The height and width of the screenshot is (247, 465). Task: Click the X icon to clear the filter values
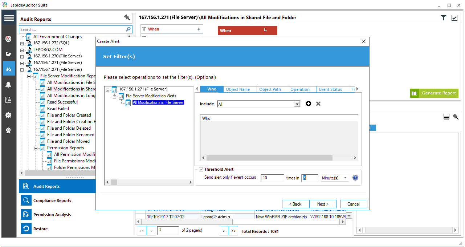(318, 104)
